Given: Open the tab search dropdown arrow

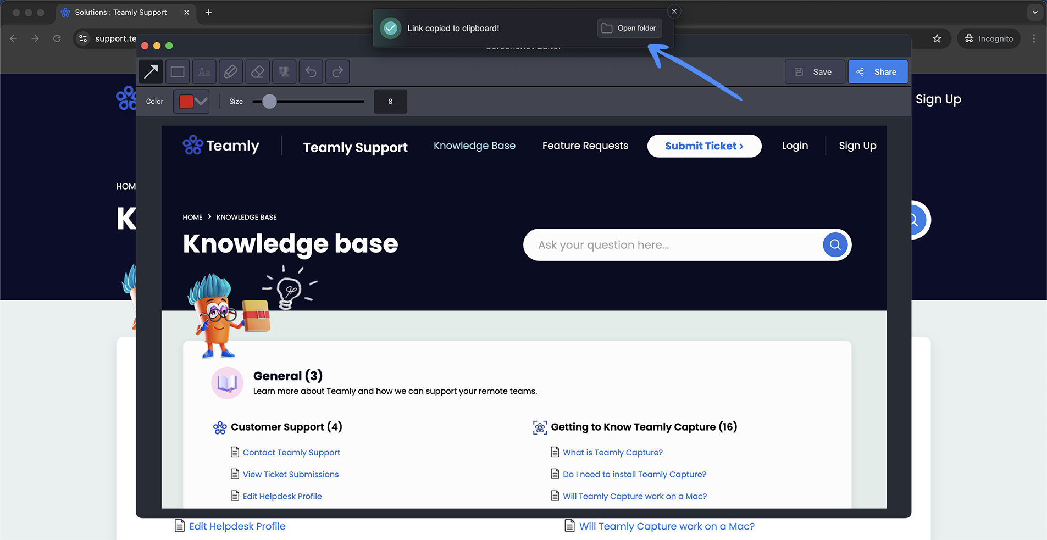Looking at the screenshot, I should click(x=1035, y=12).
